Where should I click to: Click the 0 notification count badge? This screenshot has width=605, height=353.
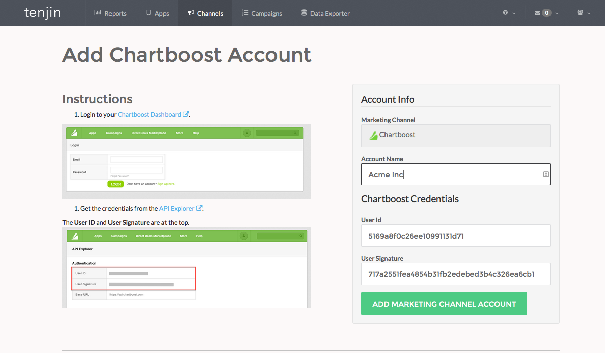[x=547, y=13]
